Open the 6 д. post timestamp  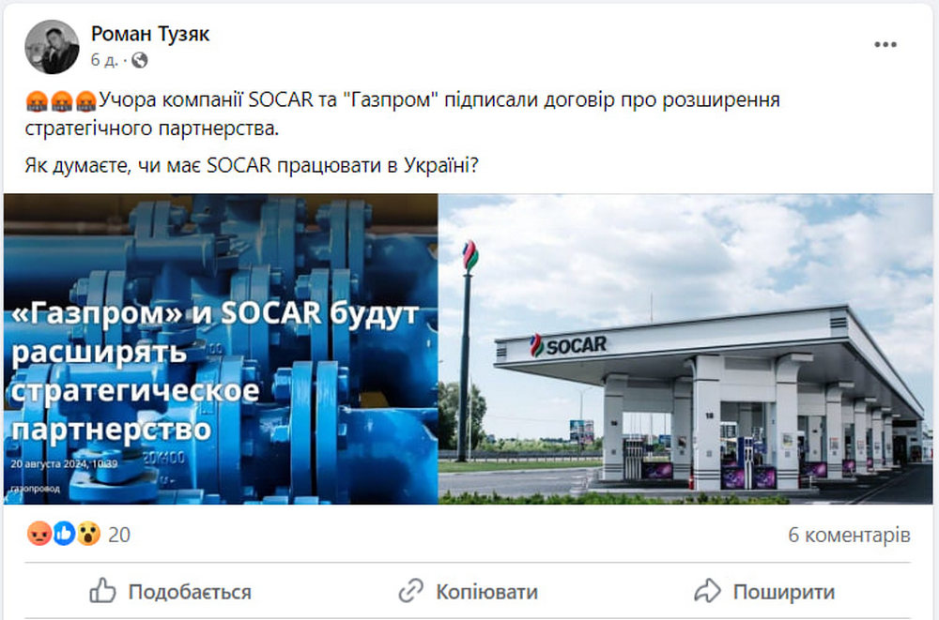[104, 60]
